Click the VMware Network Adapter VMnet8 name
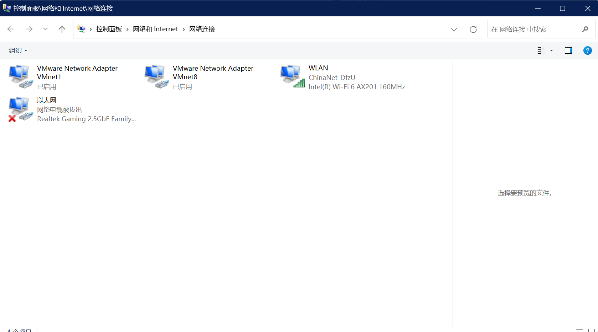The width and height of the screenshot is (598, 332). click(x=213, y=73)
